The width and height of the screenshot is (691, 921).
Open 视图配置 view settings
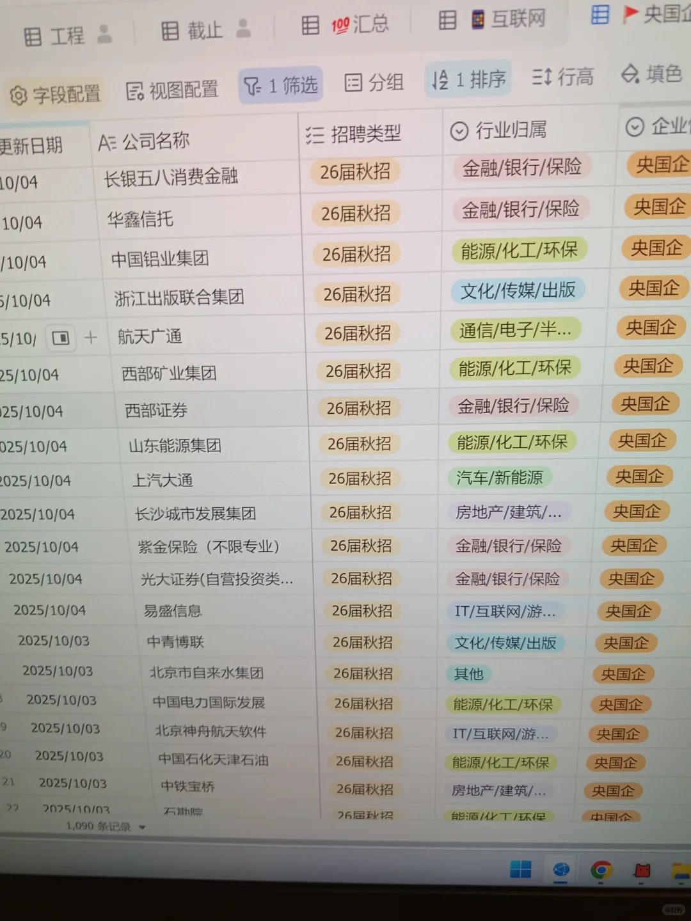pyautogui.click(x=172, y=90)
